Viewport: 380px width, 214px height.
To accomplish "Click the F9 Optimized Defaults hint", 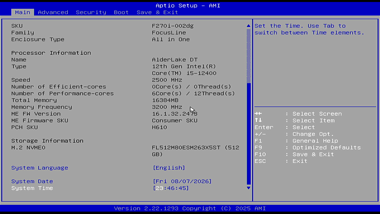I will [x=308, y=148].
